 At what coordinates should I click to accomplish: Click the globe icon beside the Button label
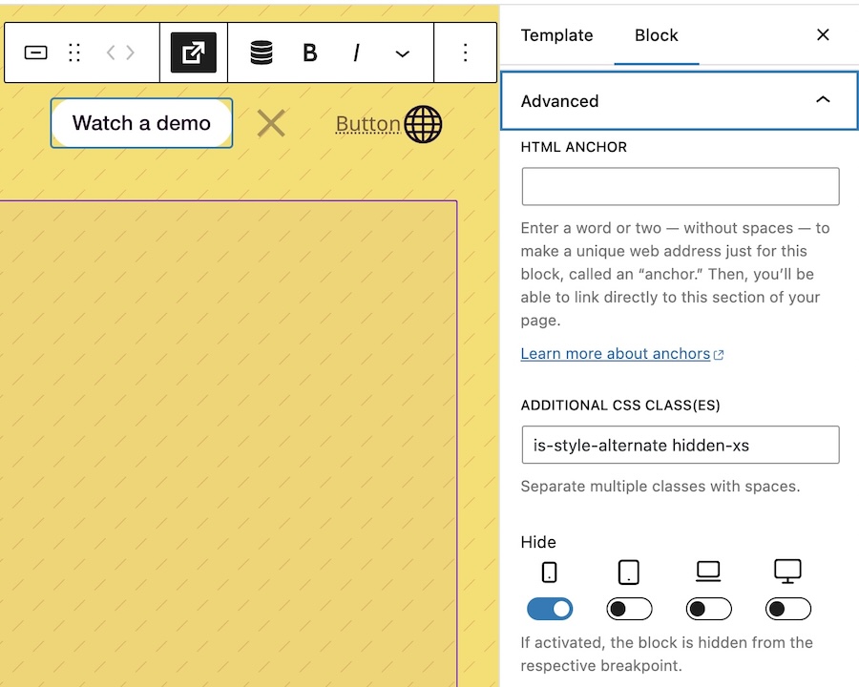[x=423, y=124]
